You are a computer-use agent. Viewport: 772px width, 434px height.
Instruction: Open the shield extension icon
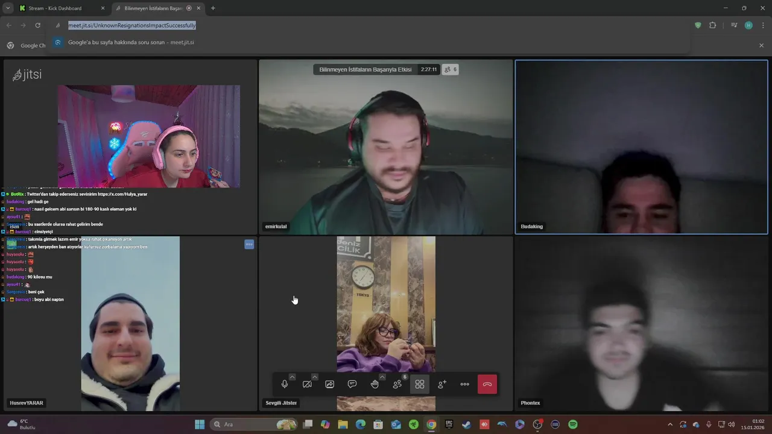(x=698, y=25)
